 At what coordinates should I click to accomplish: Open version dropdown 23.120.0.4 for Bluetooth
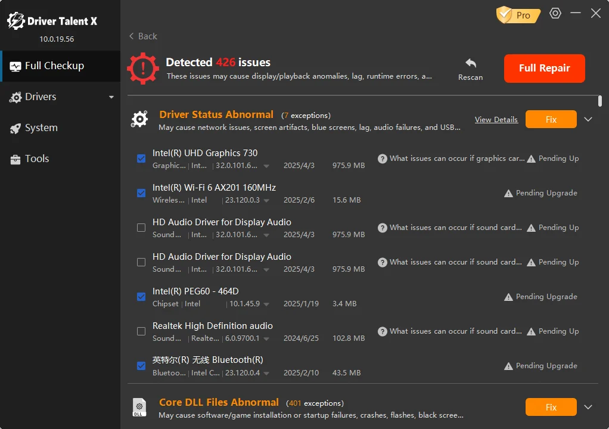point(266,374)
